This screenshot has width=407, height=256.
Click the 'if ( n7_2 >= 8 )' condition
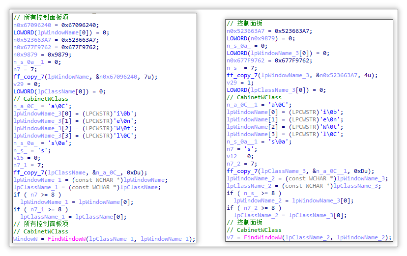[254, 208]
